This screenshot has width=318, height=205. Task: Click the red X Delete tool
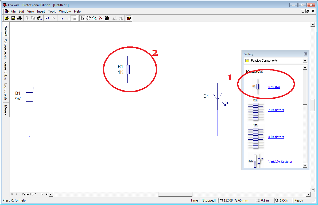click(101, 18)
